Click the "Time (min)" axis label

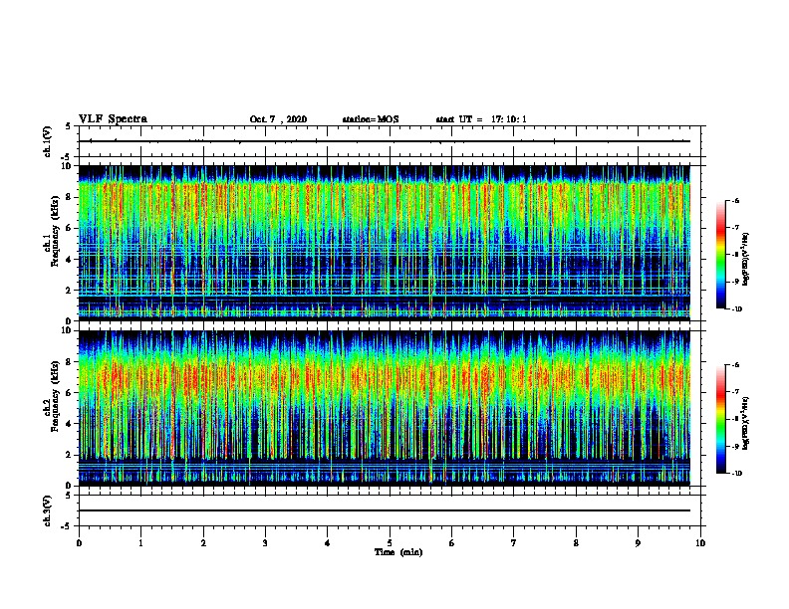398,552
